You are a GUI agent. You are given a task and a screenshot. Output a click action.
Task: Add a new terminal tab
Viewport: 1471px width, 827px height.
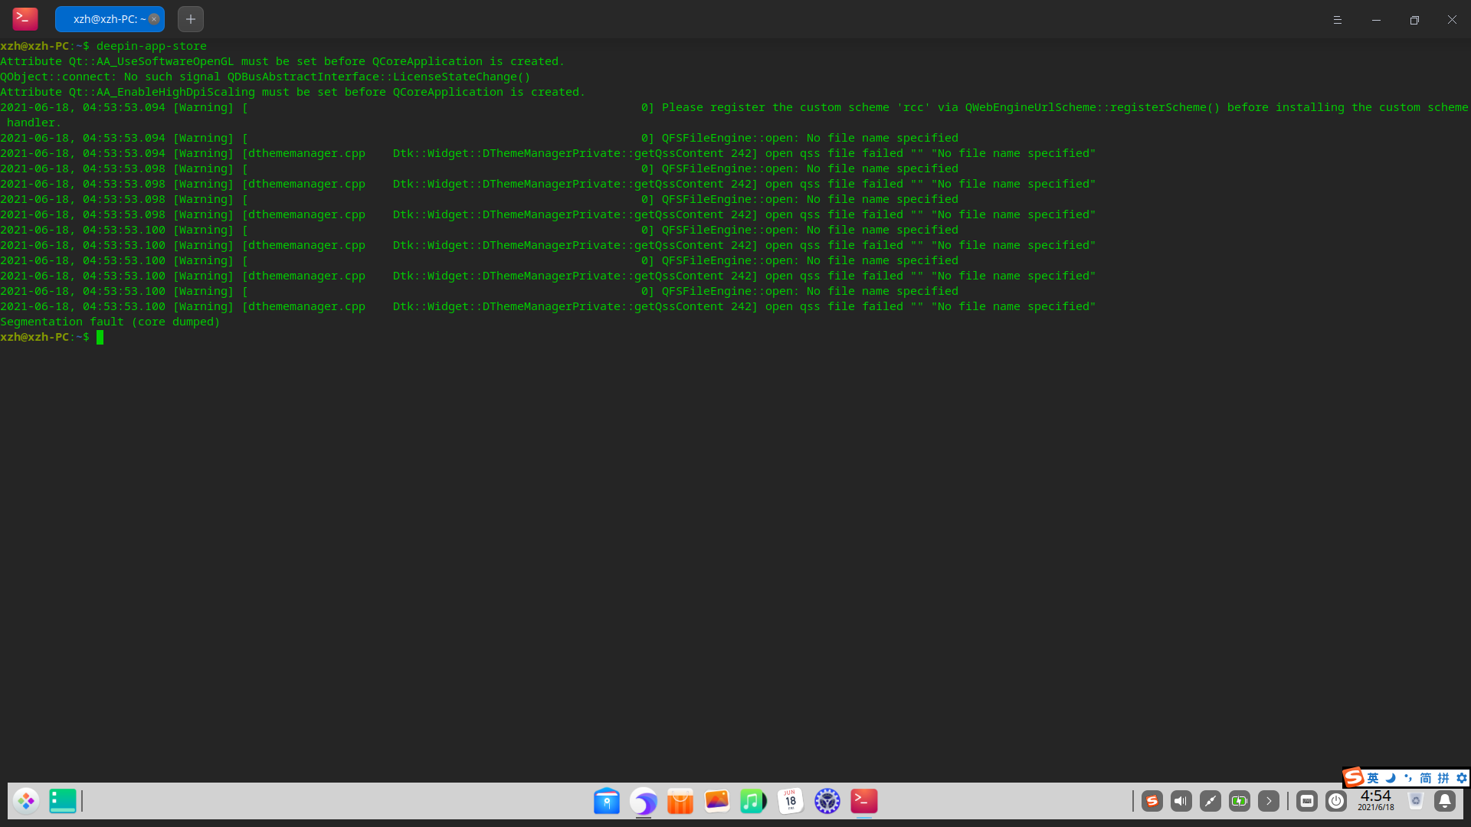191,19
